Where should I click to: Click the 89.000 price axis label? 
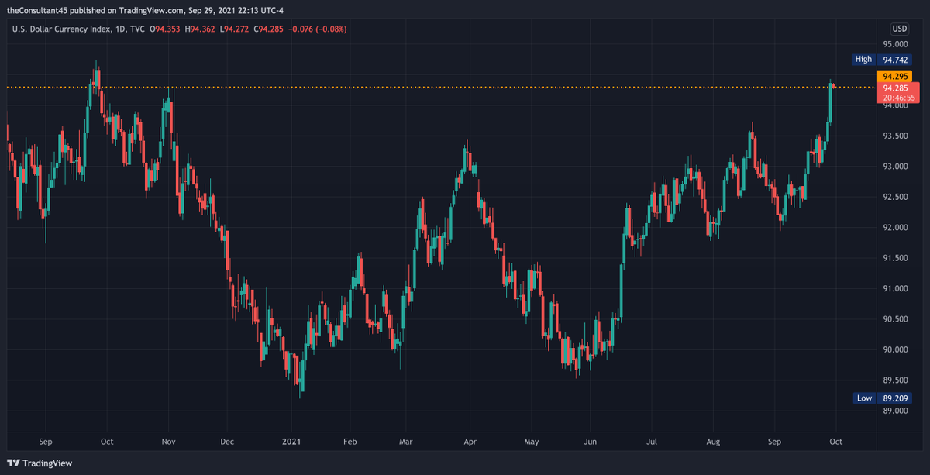click(895, 411)
